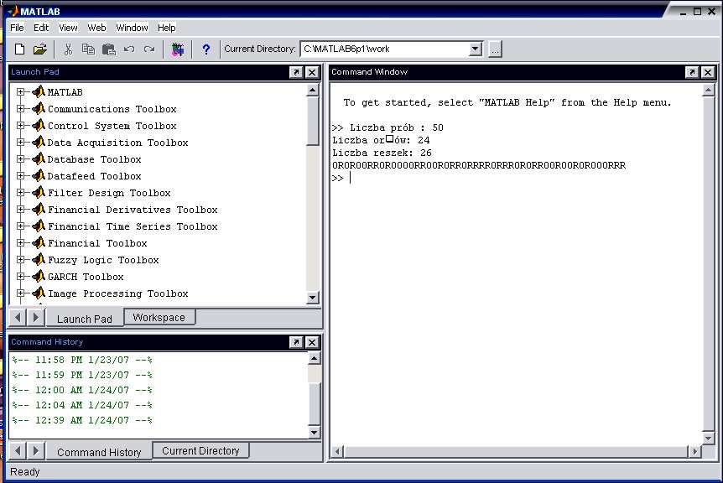Viewport: 723px width, 483px height.
Task: Click the Fuzzy Logic Toolbox icon
Action: 39,259
